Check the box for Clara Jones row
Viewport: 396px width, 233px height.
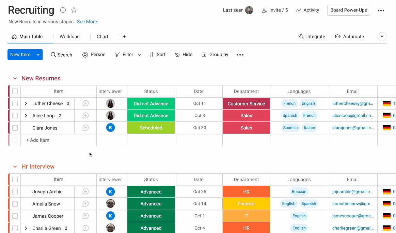[x=15, y=128]
